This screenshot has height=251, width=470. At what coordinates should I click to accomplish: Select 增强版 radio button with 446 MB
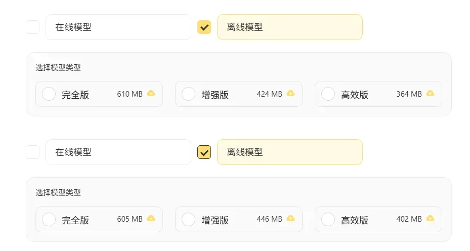[x=189, y=219]
